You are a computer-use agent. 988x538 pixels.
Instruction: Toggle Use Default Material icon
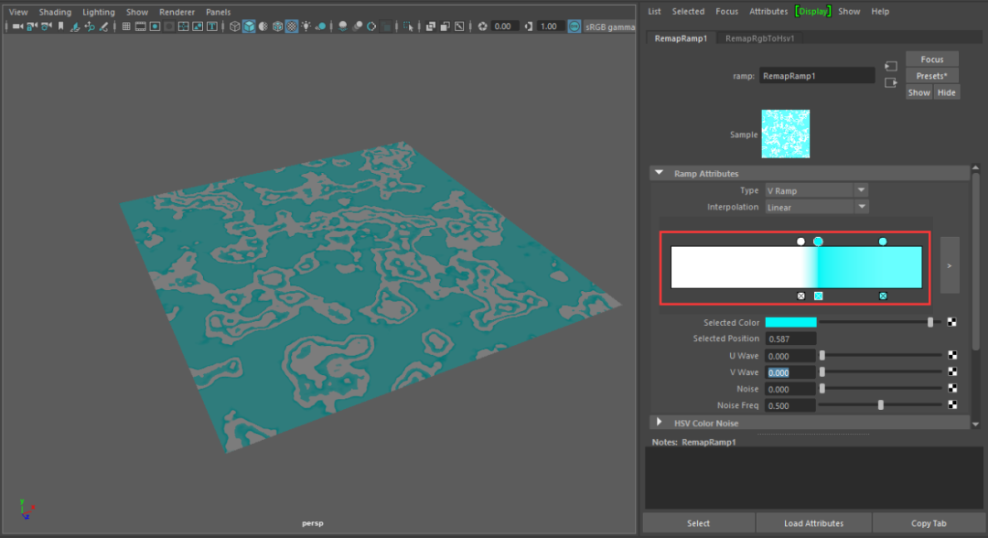(263, 27)
